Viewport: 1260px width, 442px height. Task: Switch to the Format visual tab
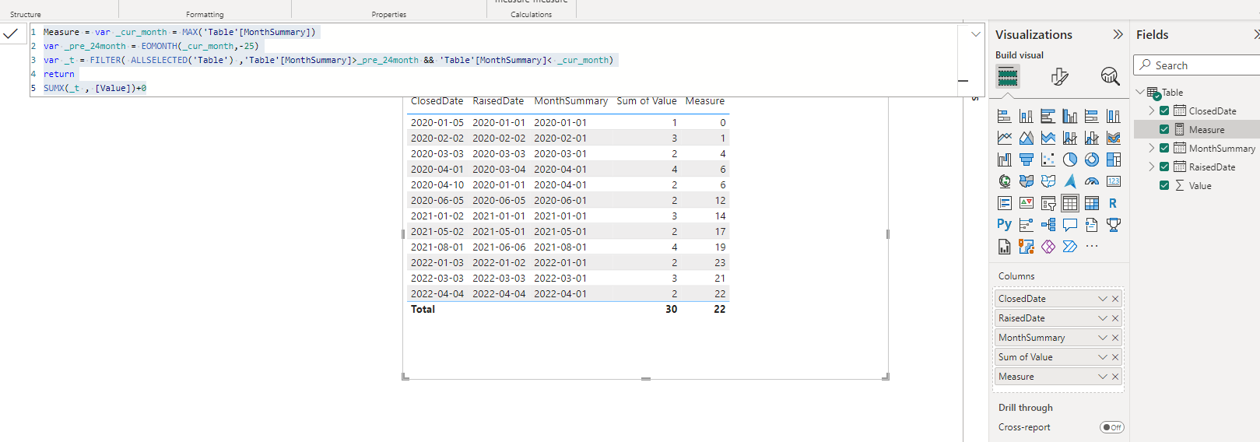(1059, 76)
